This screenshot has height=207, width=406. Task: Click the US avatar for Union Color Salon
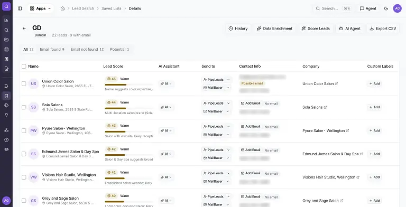tap(33, 84)
